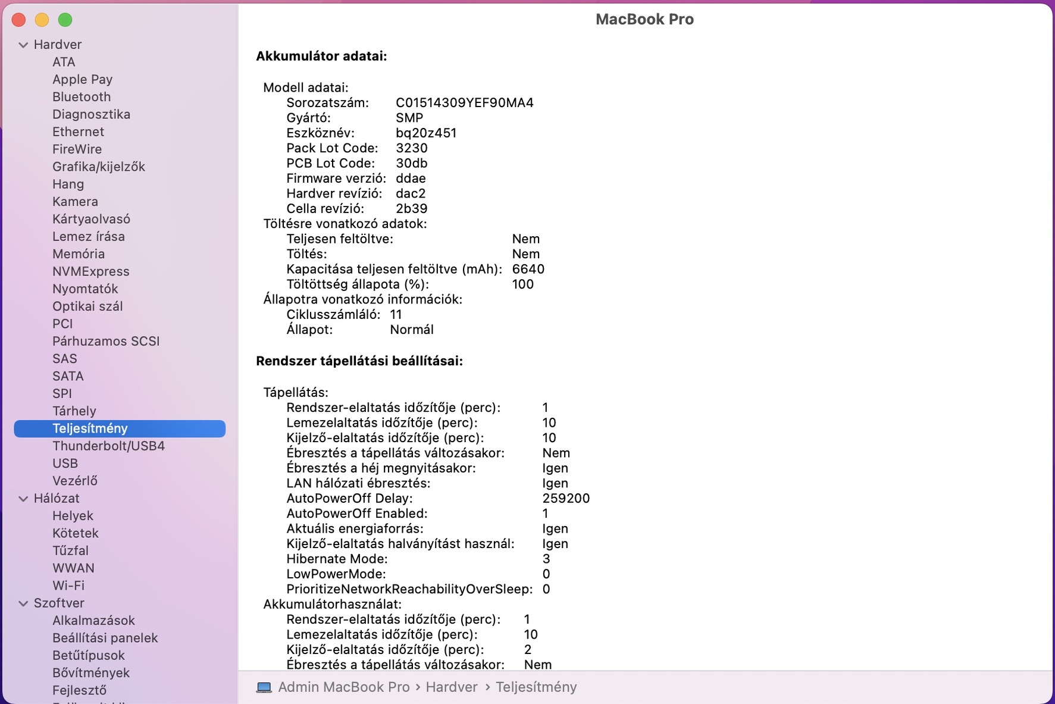This screenshot has width=1055, height=704.
Task: Click the Szoftver group label
Action: tap(59, 603)
